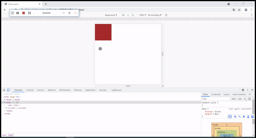Take a snapshot with the camera icon
The height and width of the screenshot is (138, 256).
18,13
